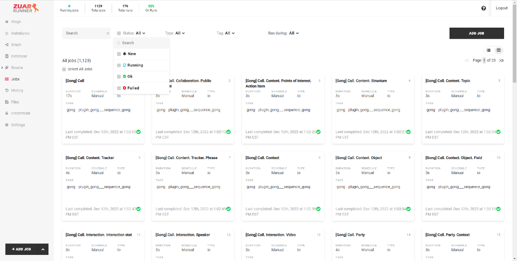This screenshot has height=261, width=517.
Task: Switch to grid view layout icon
Action: (499, 50)
